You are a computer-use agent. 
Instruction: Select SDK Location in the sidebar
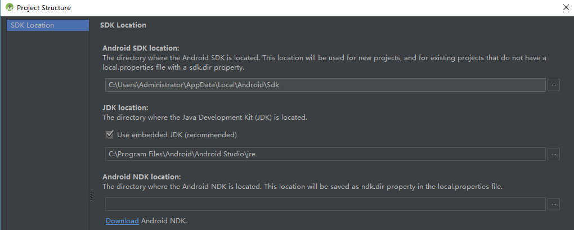[48, 25]
